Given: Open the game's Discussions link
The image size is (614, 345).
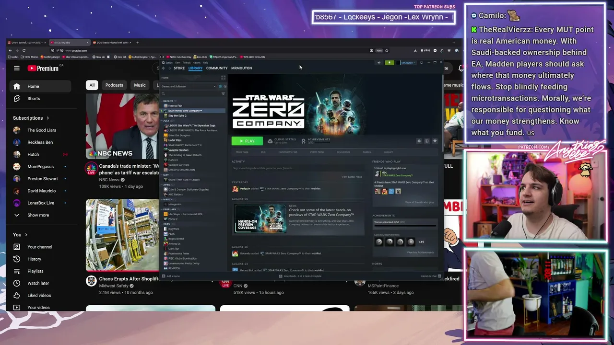Looking at the screenshot, I should tap(343, 152).
